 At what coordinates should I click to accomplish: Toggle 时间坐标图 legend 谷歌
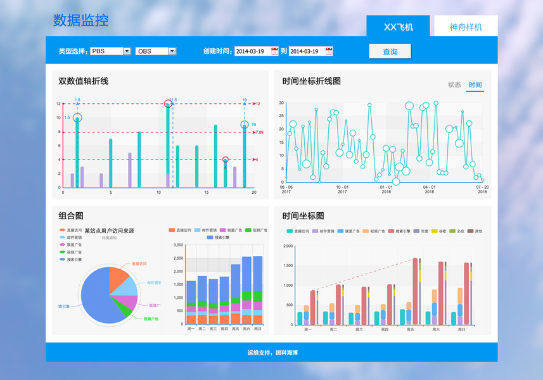(x=438, y=231)
